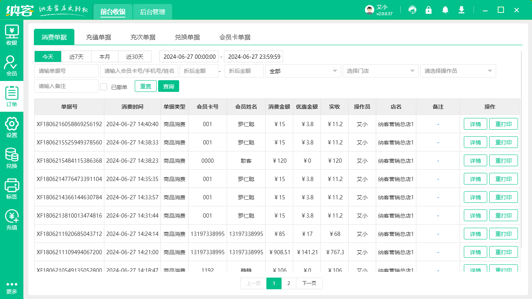Show 更多 more options in sidebar

tap(12, 288)
